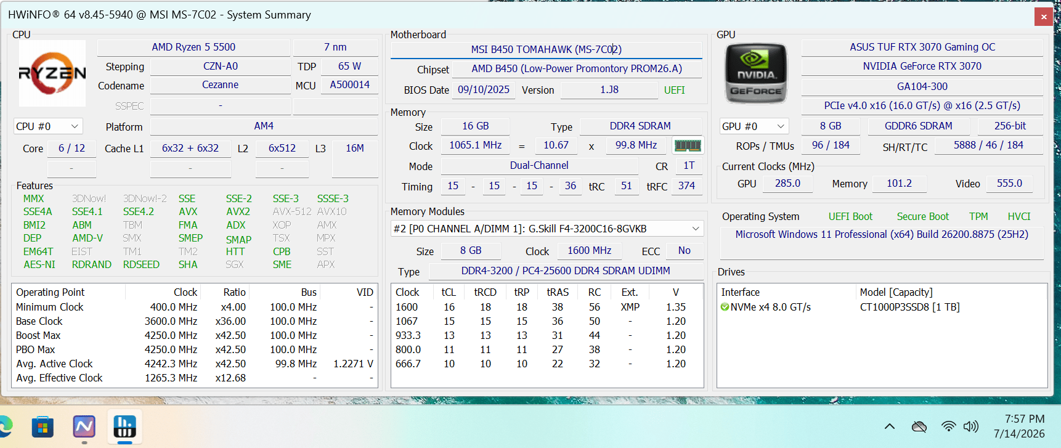Open Microsoft Store taskbar icon
This screenshot has height=448, width=1061.
43,426
